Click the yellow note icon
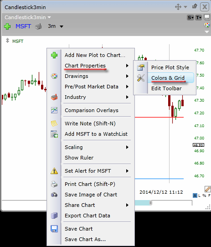This screenshot has width=211, height=247. point(54,123)
